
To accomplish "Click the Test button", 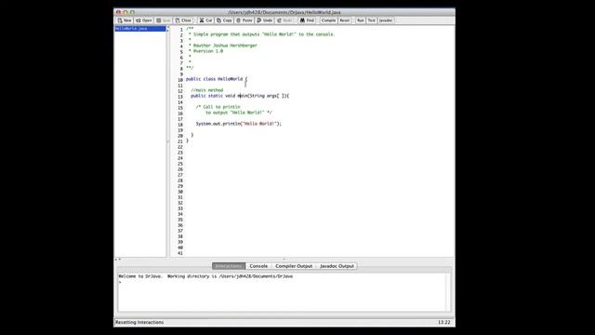I will click(x=372, y=20).
